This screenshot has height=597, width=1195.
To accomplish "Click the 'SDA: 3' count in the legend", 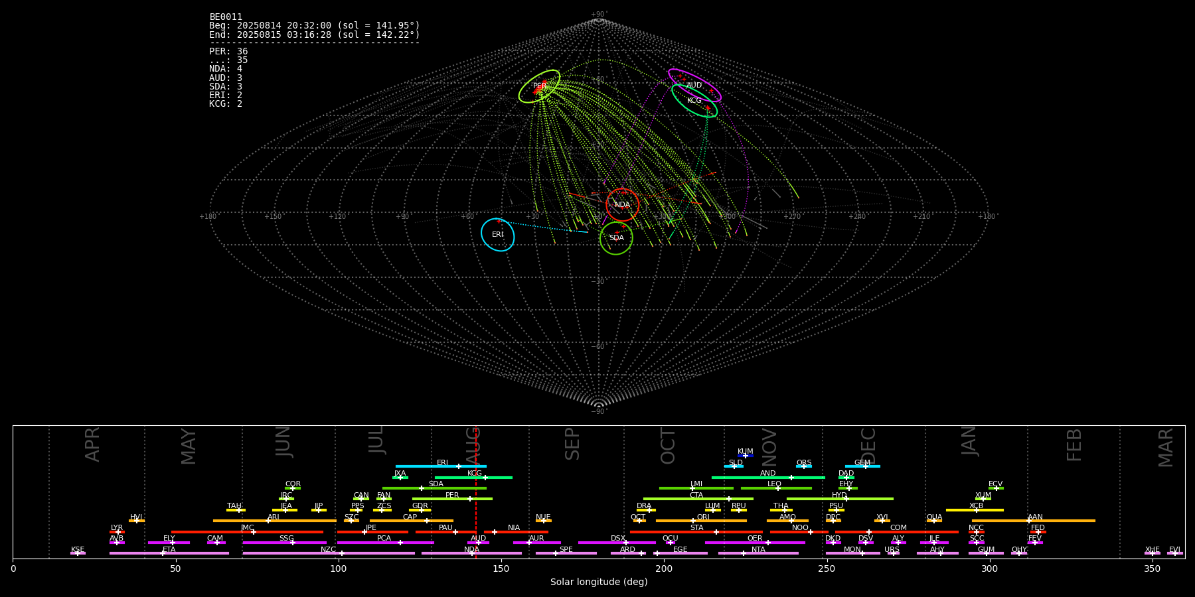I will (x=226, y=87).
